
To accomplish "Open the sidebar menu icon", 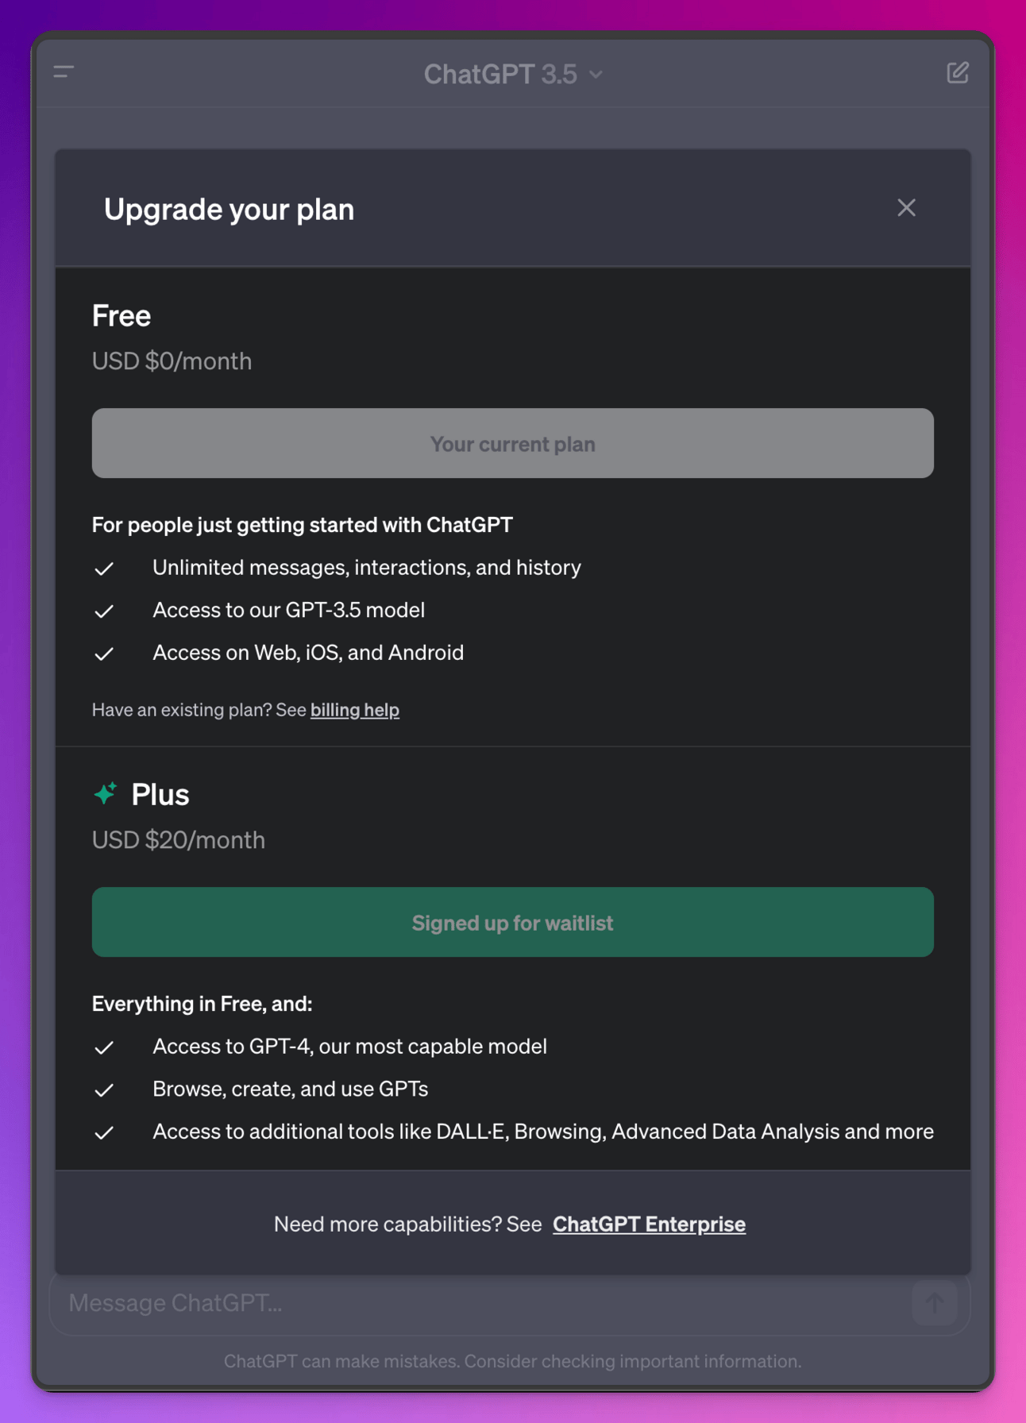I will (x=64, y=72).
